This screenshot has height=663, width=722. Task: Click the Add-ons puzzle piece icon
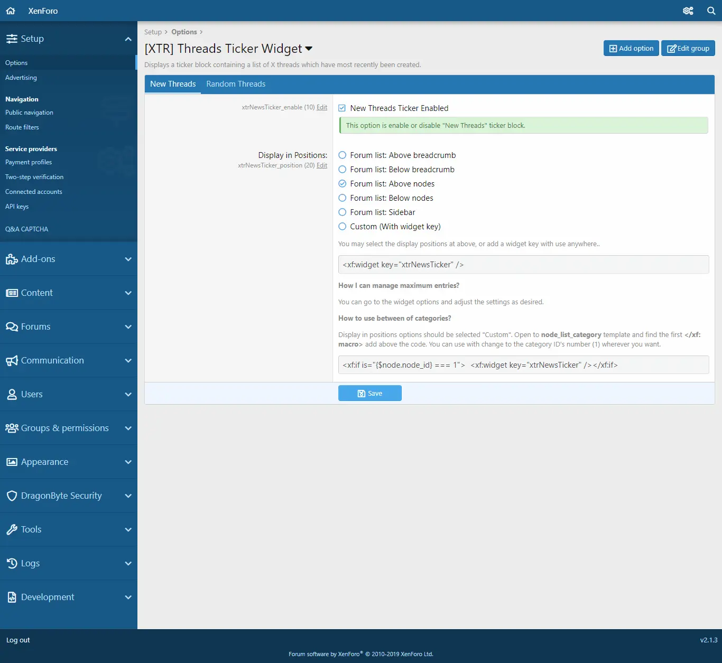click(12, 259)
